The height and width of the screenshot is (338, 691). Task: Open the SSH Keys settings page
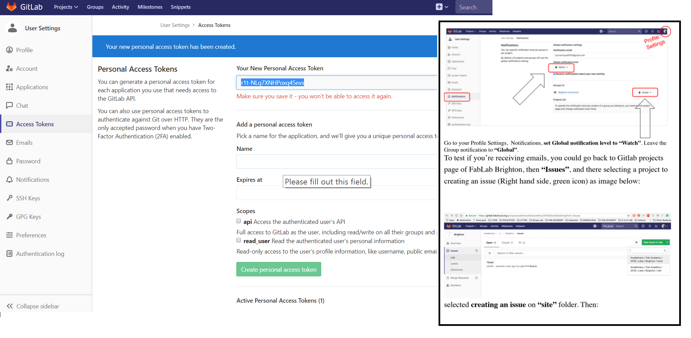(x=28, y=198)
